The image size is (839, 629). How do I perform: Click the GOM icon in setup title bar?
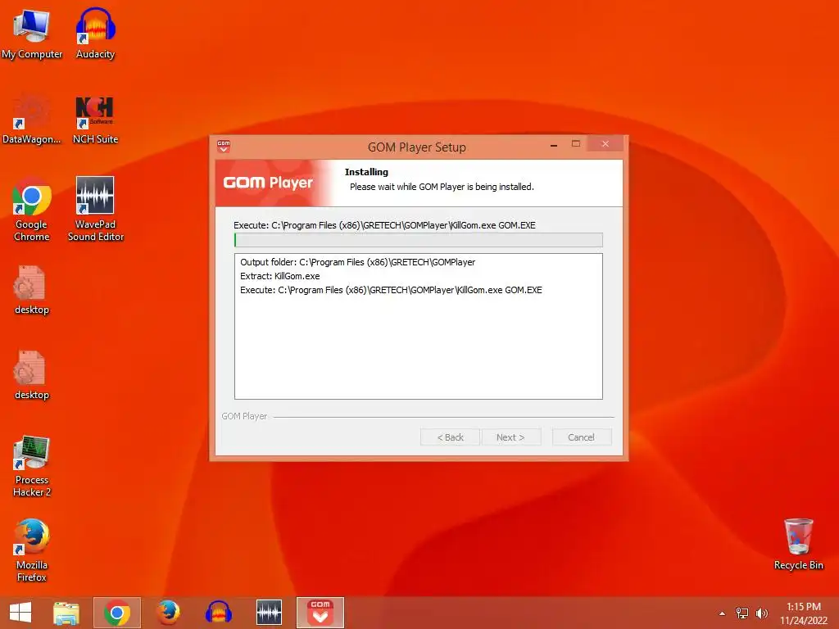(x=224, y=146)
